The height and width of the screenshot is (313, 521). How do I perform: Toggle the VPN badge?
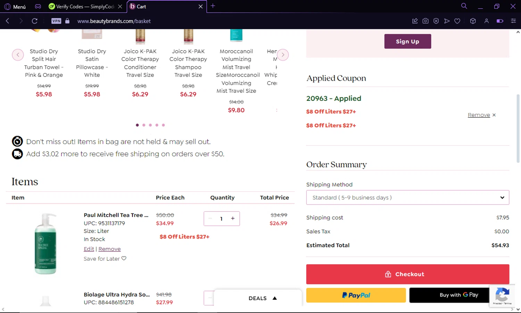tap(56, 21)
